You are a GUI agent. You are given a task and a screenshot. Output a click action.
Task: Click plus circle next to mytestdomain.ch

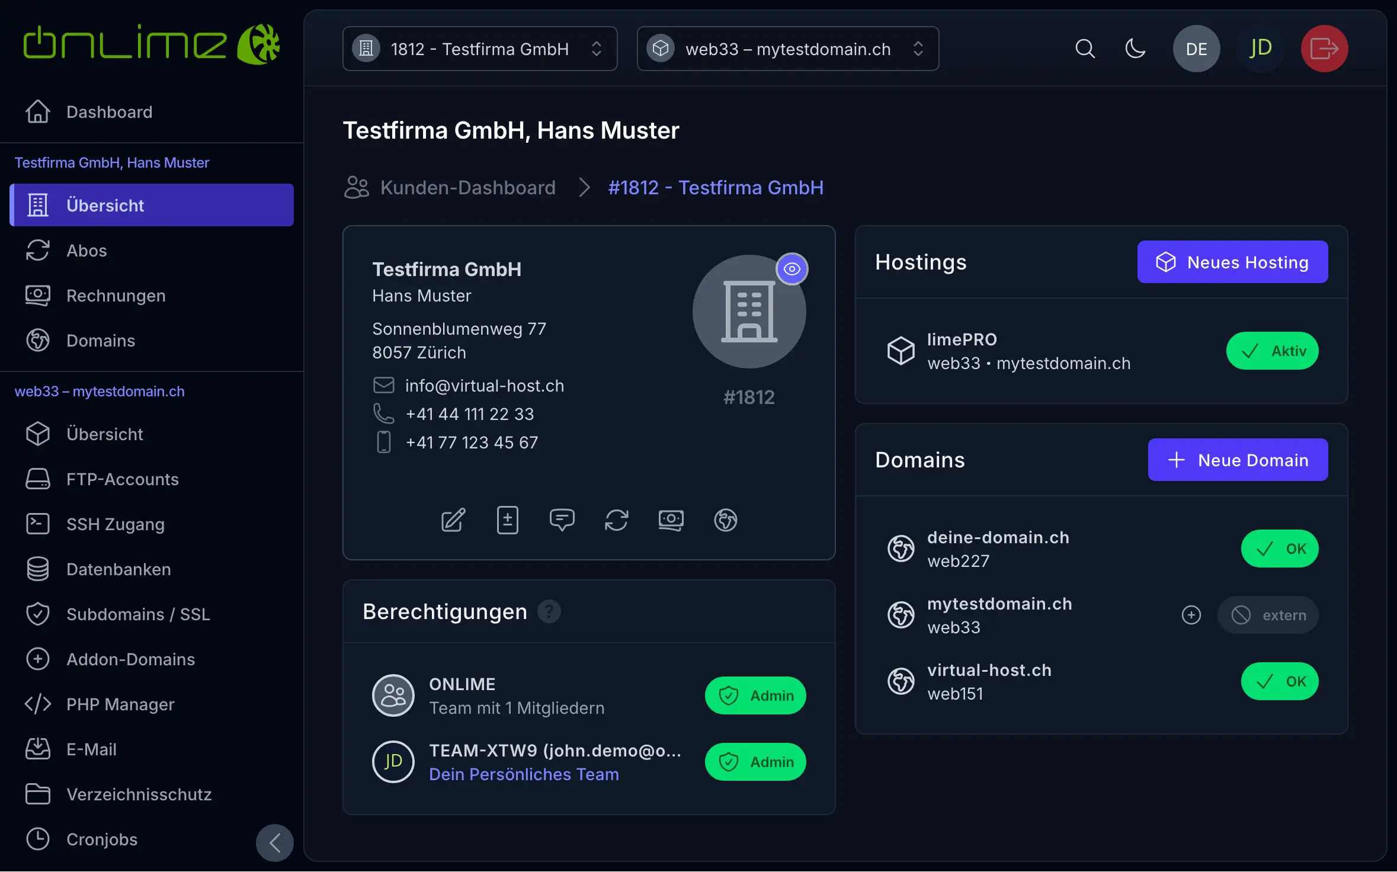pos(1191,615)
